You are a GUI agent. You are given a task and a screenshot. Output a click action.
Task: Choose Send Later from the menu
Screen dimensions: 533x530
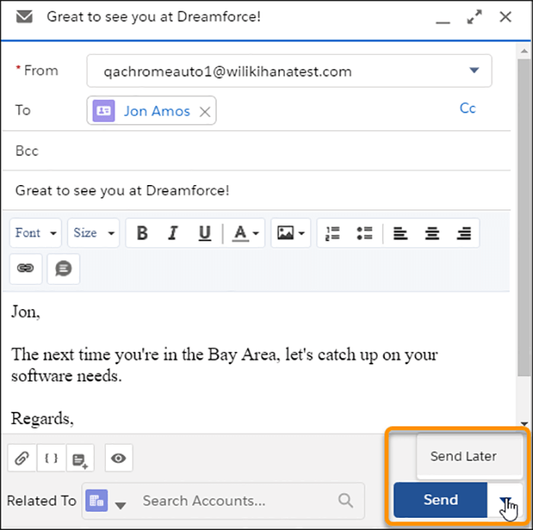[470, 456]
